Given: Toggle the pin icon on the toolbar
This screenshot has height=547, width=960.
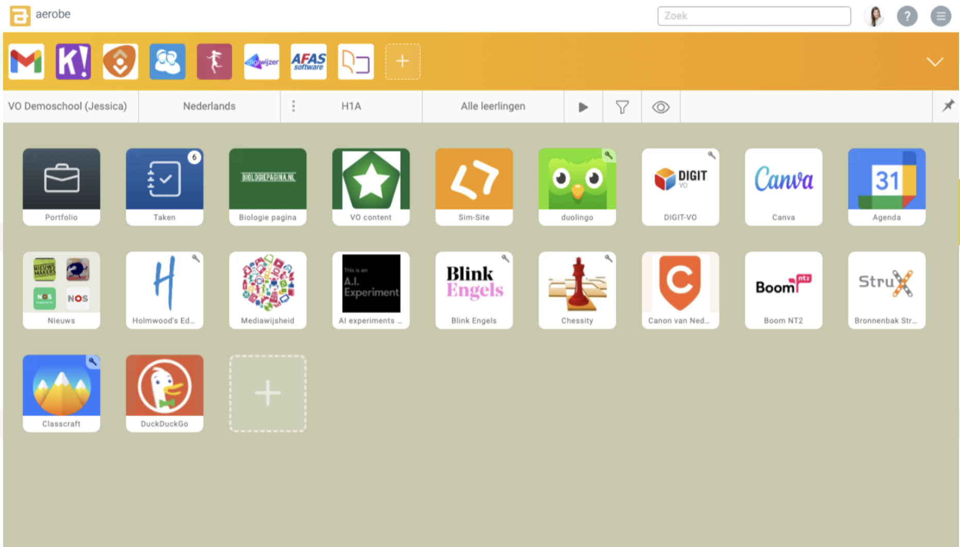Looking at the screenshot, I should coord(948,106).
